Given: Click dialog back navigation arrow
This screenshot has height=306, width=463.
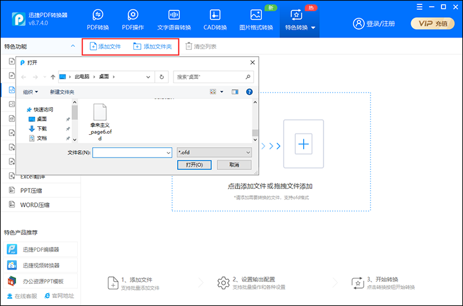Looking at the screenshot, I should pyautogui.click(x=24, y=77).
